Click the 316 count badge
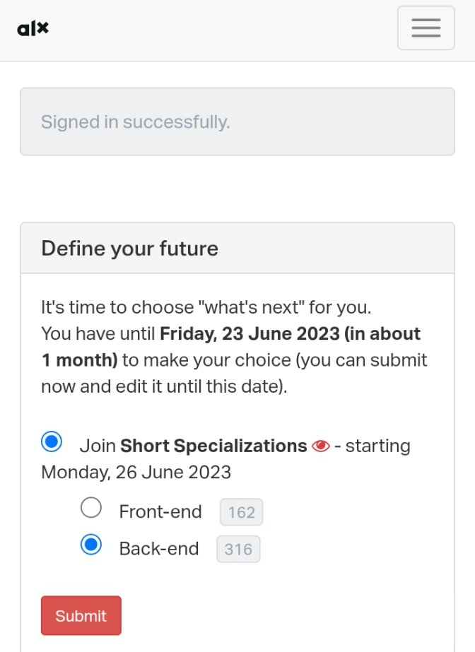Image resolution: width=475 pixels, height=652 pixels. tap(238, 550)
